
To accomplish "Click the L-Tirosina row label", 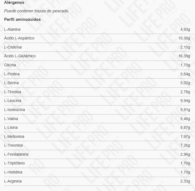I will (13, 92).
